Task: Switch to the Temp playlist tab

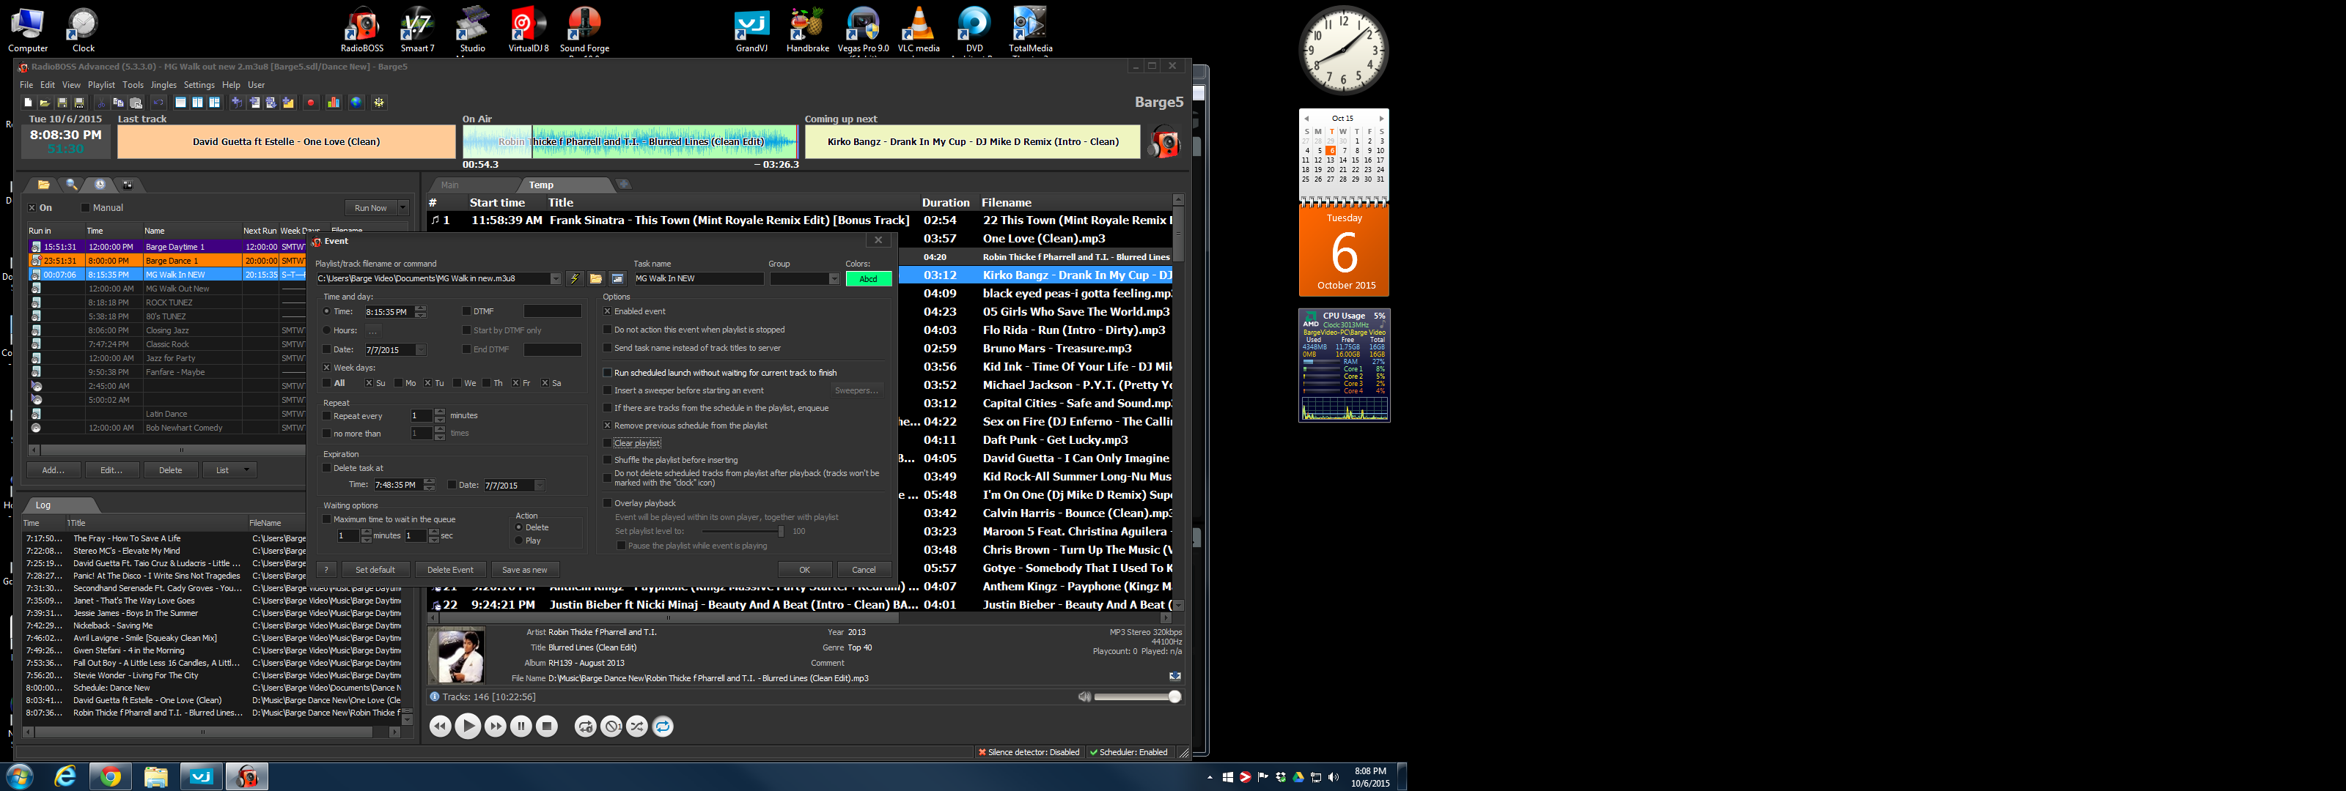Action: [542, 185]
